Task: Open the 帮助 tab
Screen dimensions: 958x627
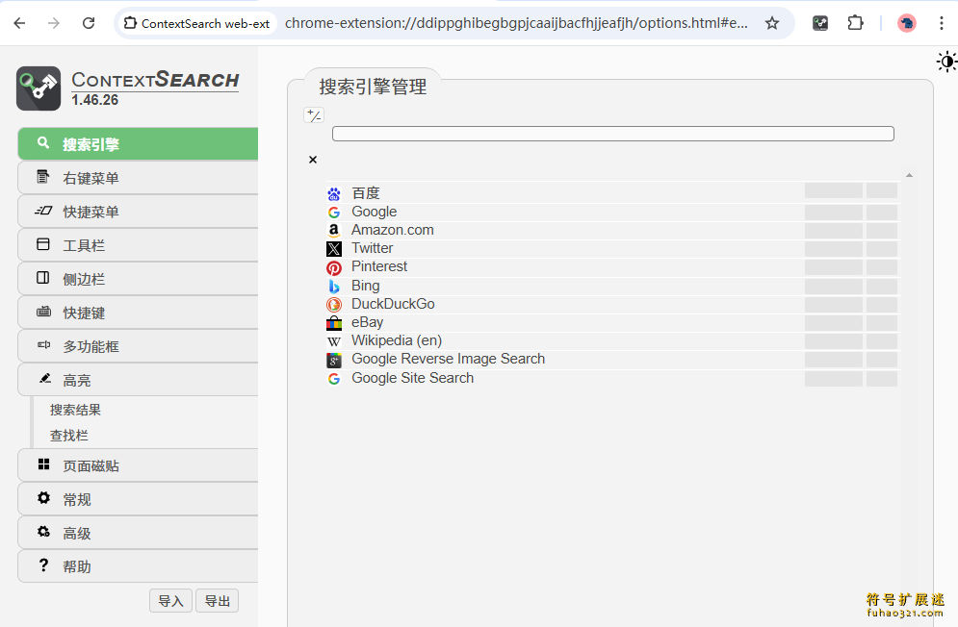Action: (x=138, y=566)
